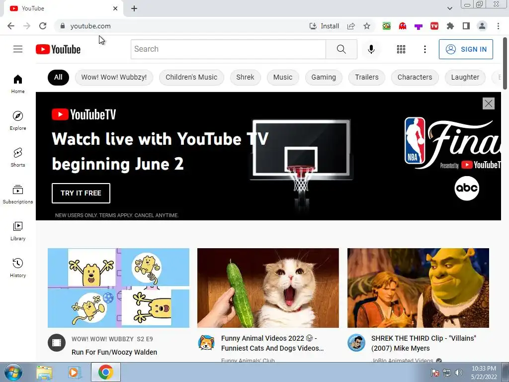The image size is (509, 382).
Task: Open Windows Media Player from taskbar
Action: pos(75,373)
